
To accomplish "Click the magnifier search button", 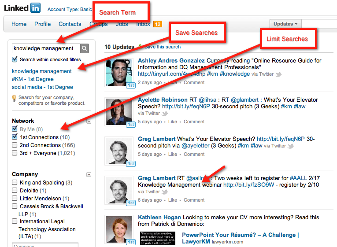I will [85, 48].
